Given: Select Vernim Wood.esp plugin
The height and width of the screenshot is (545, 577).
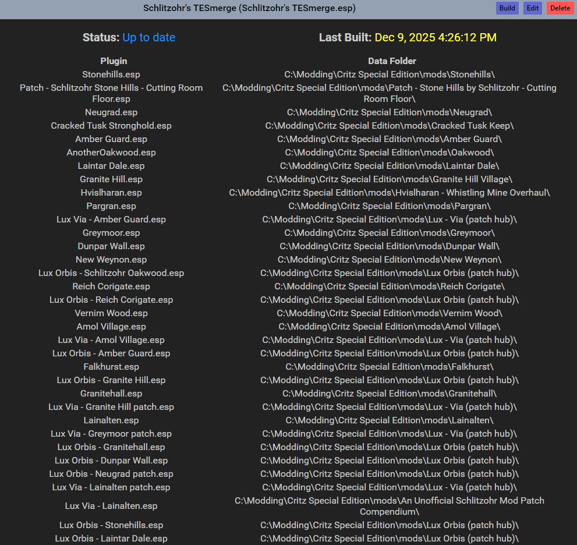Looking at the screenshot, I should pos(111,313).
